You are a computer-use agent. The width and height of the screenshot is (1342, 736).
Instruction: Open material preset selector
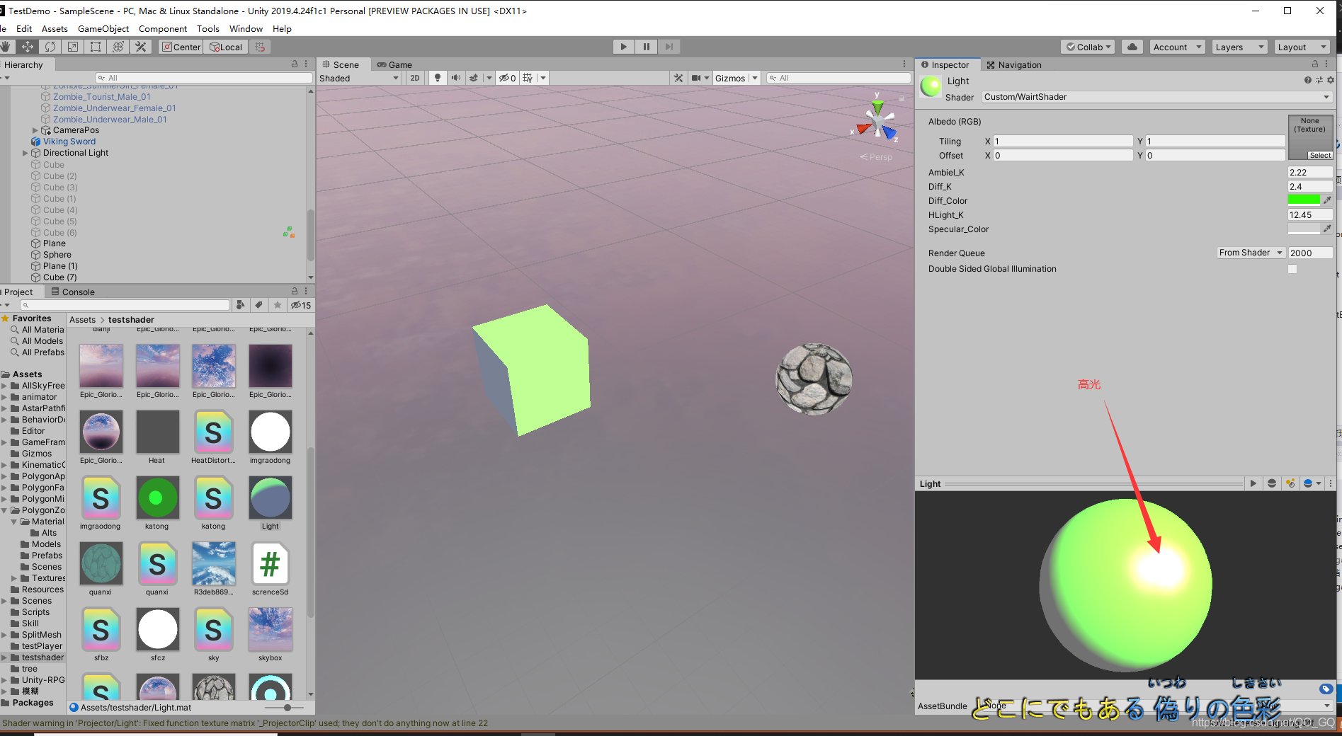coord(1319,80)
